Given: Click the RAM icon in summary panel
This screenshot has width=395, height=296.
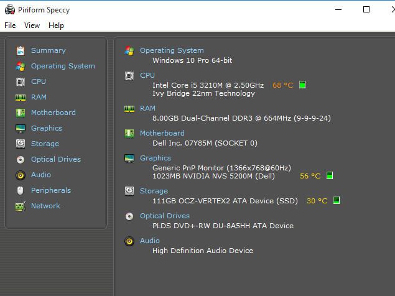Looking at the screenshot, I should click(129, 109).
